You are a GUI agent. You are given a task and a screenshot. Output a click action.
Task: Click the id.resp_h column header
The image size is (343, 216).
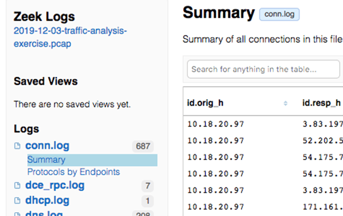[x=322, y=103]
